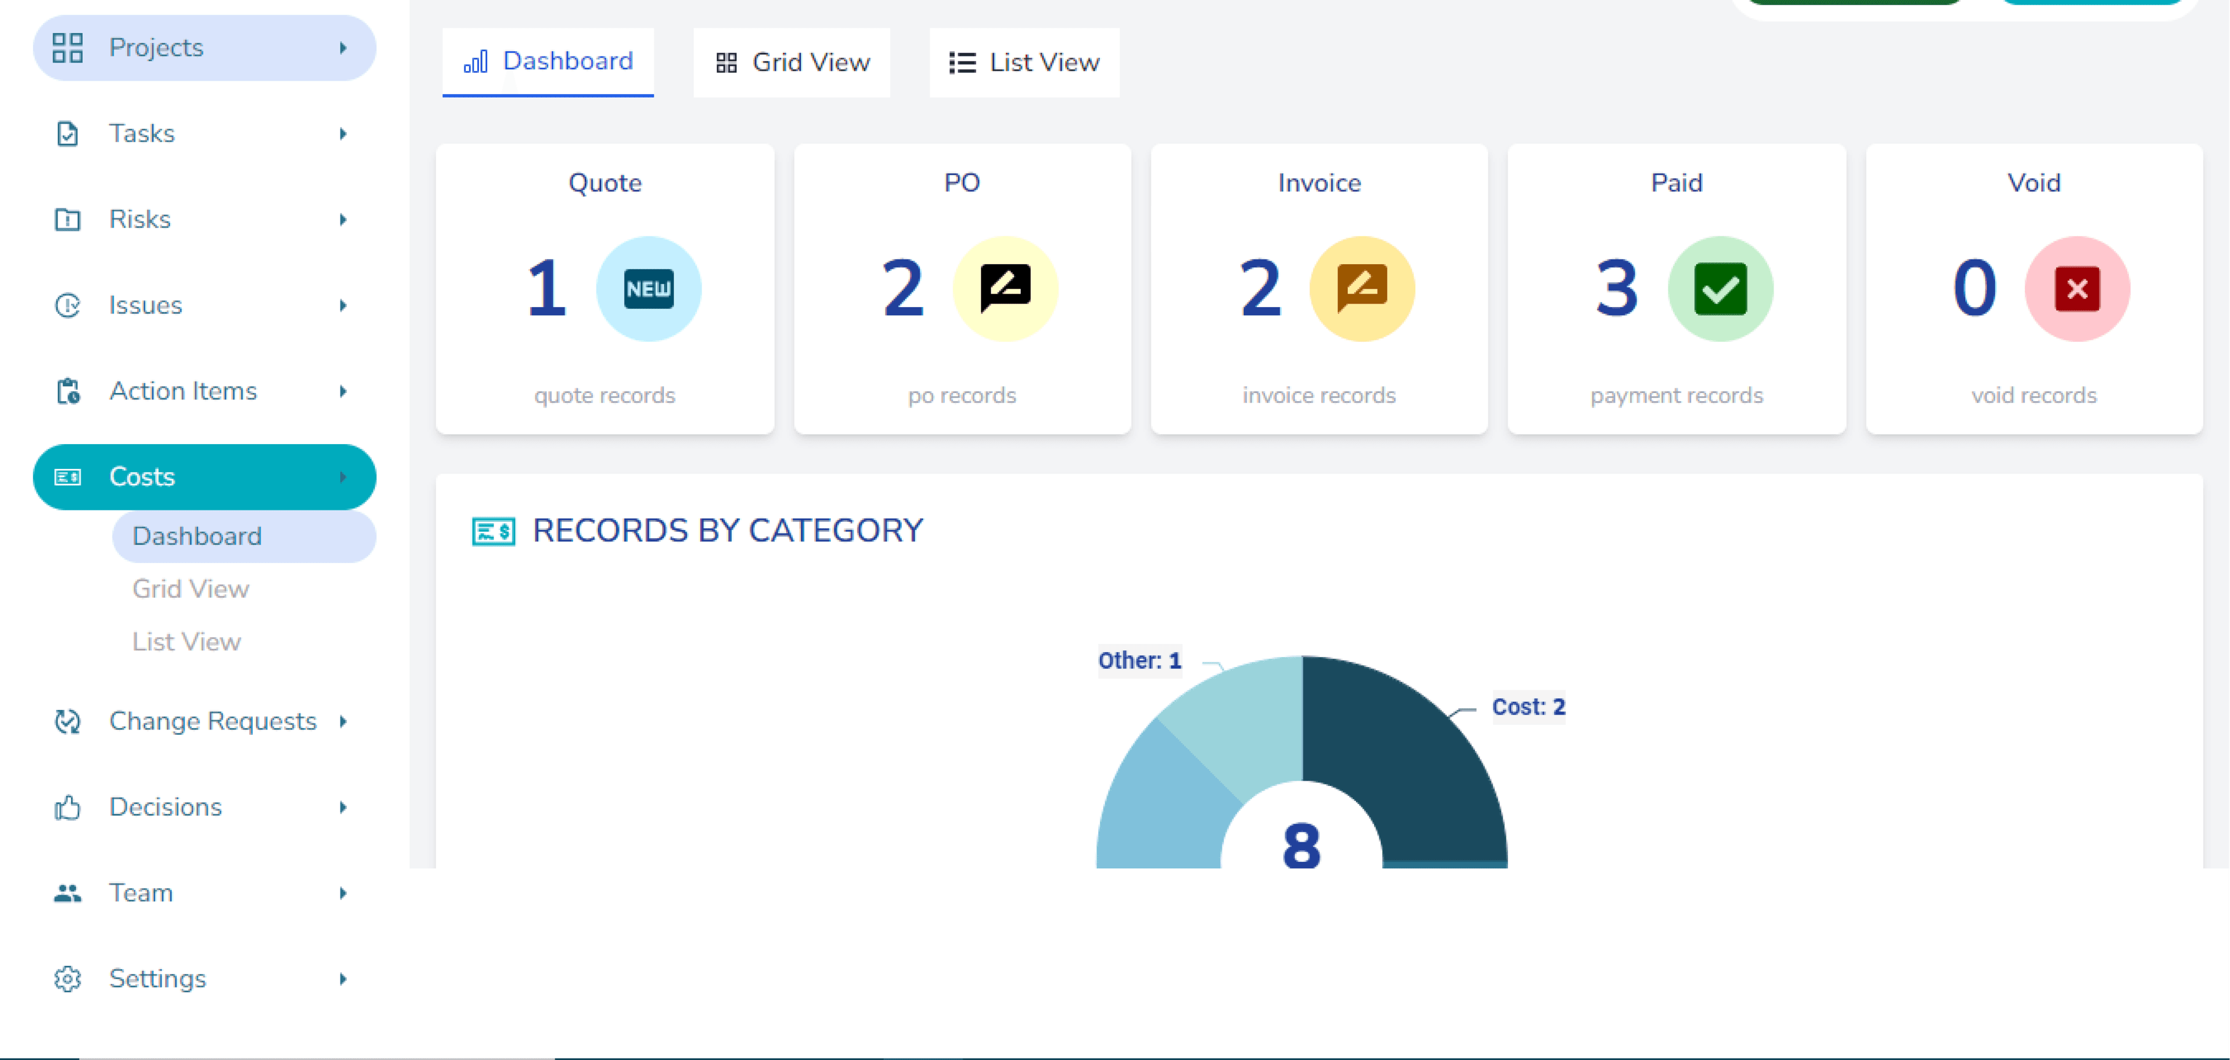Click the Team people icon in the sidebar

point(67,893)
